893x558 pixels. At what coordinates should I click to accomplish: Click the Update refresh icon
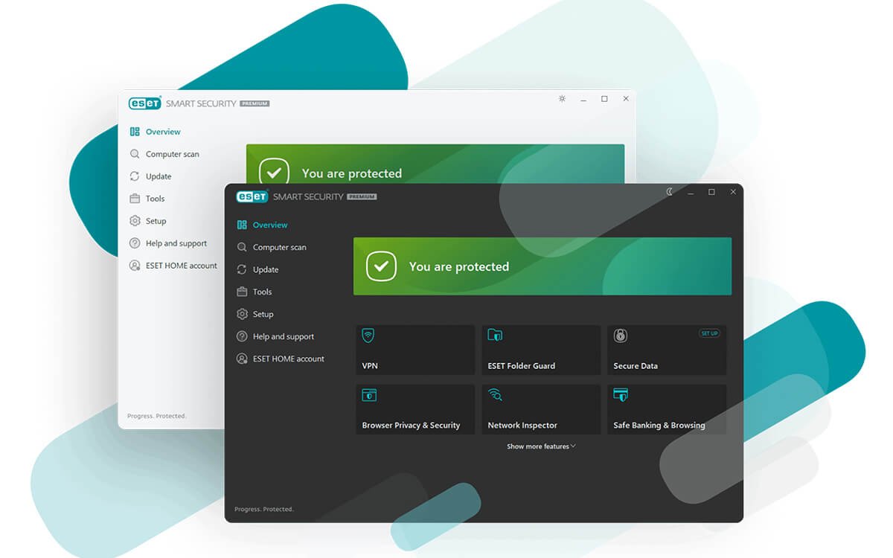(x=242, y=269)
